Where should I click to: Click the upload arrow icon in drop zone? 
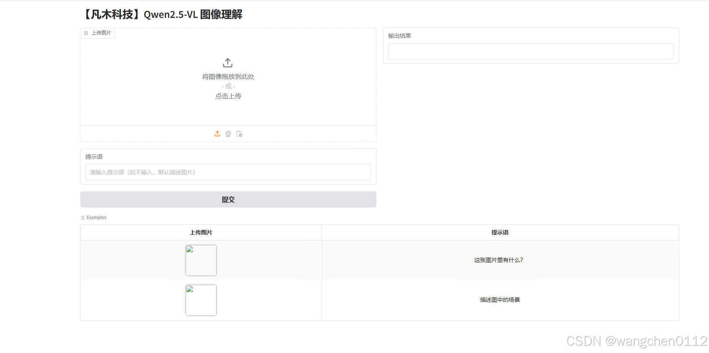pyautogui.click(x=228, y=63)
